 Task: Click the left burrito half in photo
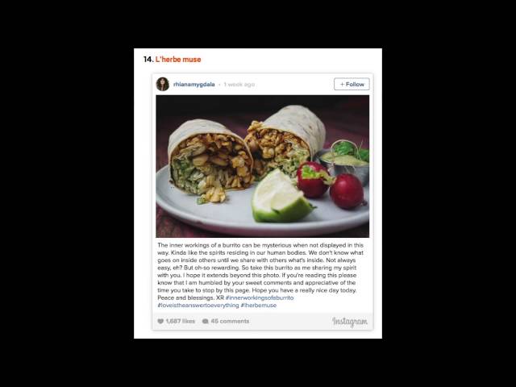[210, 160]
